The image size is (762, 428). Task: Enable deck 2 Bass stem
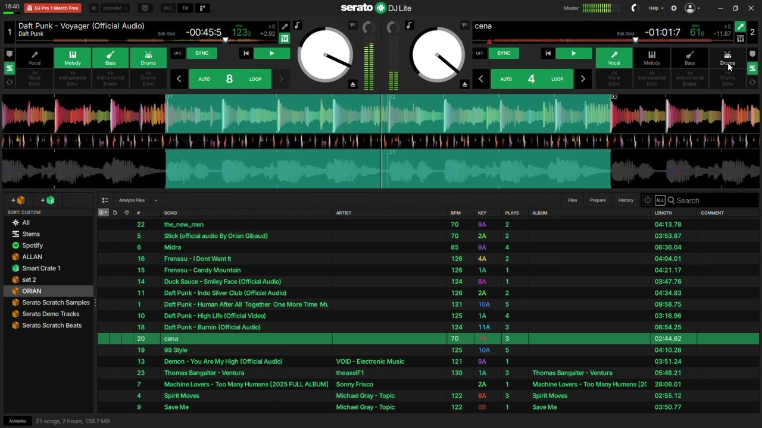689,58
